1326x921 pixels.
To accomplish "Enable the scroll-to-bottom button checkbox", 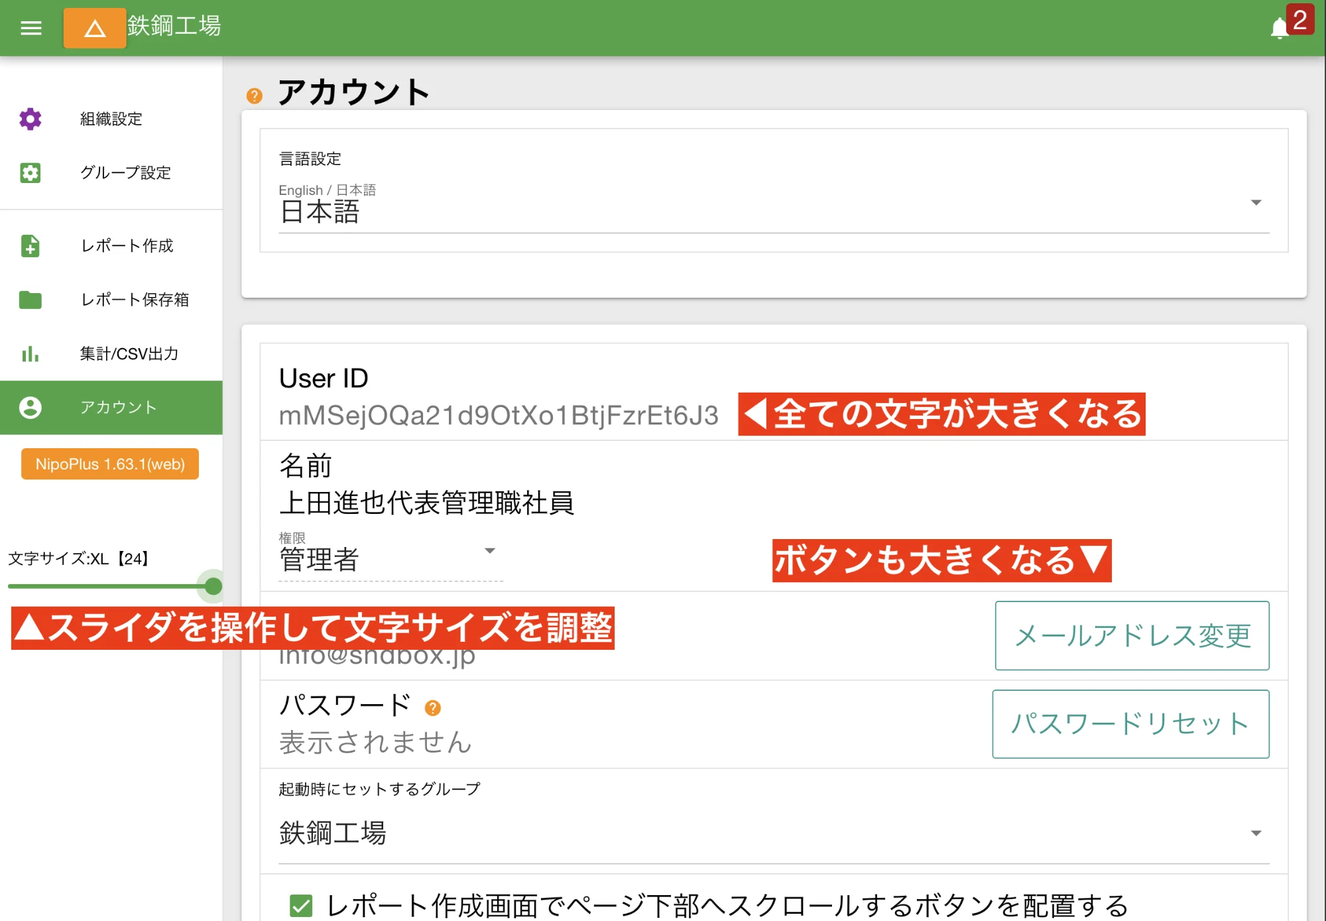I will (x=302, y=903).
